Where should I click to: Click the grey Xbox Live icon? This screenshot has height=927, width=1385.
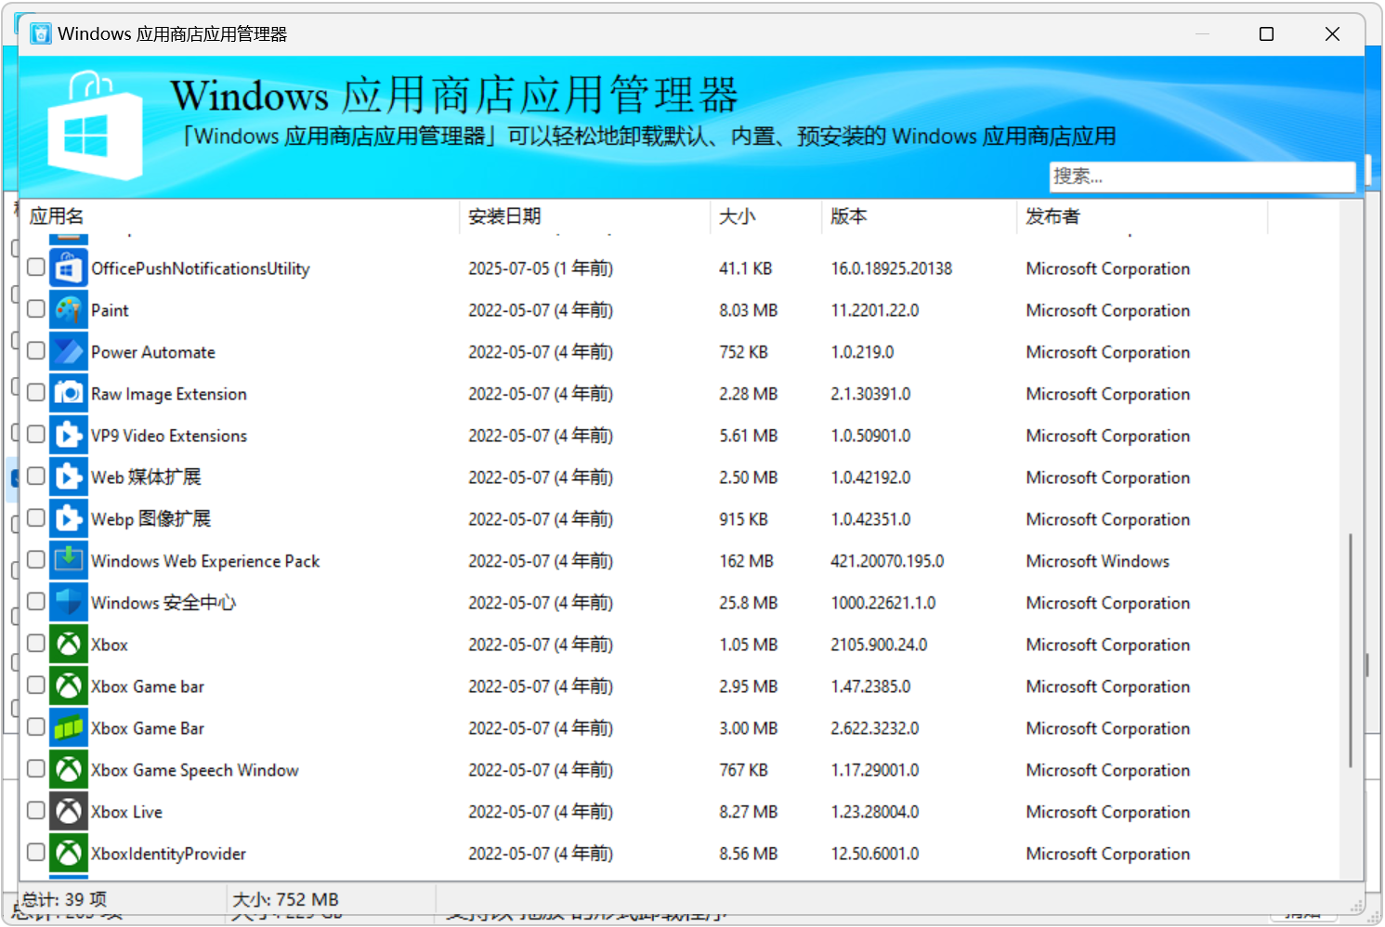pyautogui.click(x=69, y=812)
